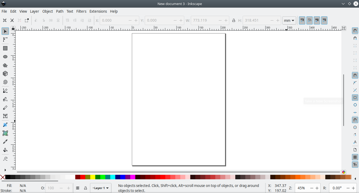The width and height of the screenshot is (359, 193).
Task: Toggle move patterns with objects
Action: [324, 20]
